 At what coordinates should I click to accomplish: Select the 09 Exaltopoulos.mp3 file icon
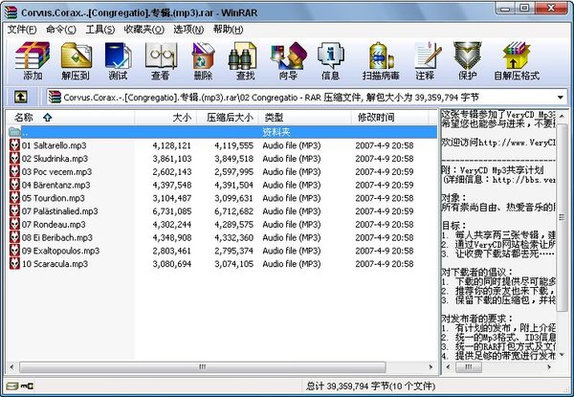[x=14, y=251]
